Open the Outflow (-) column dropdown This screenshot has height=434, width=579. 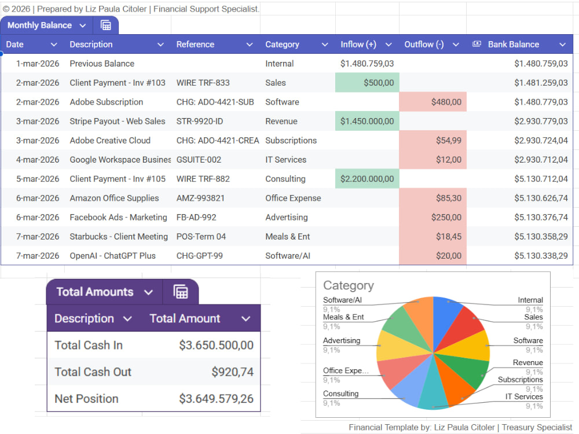coord(456,45)
